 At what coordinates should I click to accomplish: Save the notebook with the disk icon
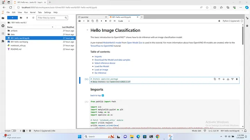pyautogui.click(x=80, y=21)
